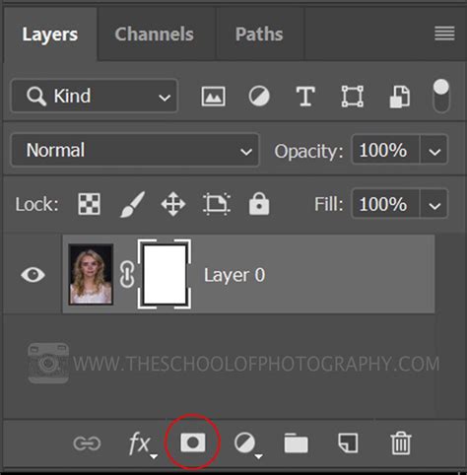This screenshot has width=467, height=475.
Task: Switch to the Channels tab
Action: click(155, 34)
